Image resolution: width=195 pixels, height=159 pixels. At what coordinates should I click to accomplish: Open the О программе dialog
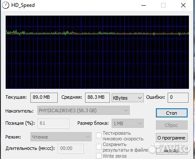tap(172, 138)
